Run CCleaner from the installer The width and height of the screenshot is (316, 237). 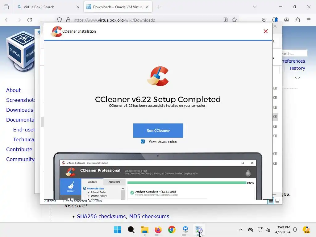click(x=158, y=131)
